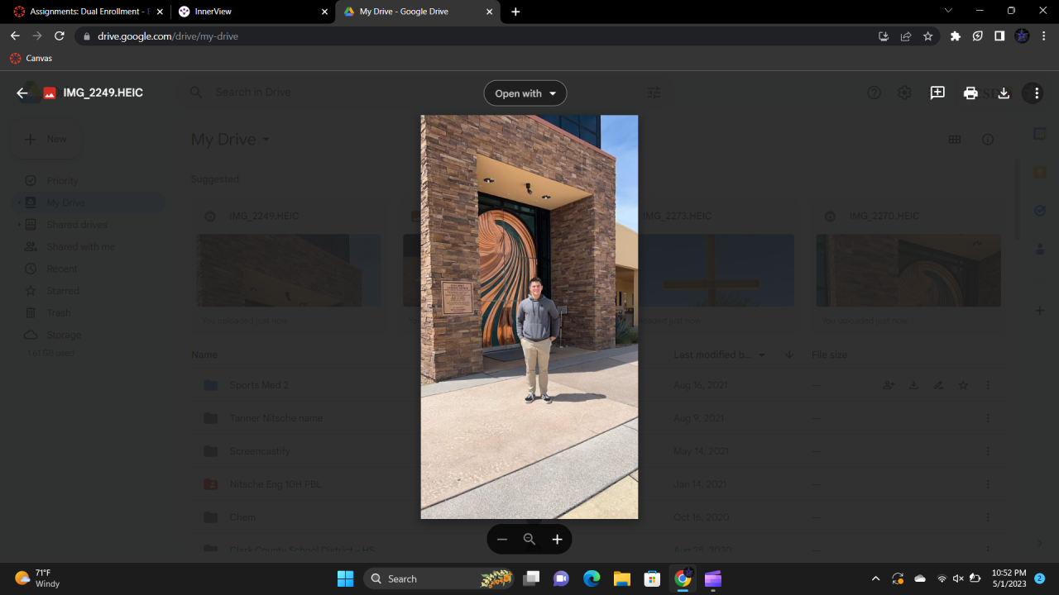Open File Explorer from the taskbar
The width and height of the screenshot is (1059, 595).
[x=621, y=578]
